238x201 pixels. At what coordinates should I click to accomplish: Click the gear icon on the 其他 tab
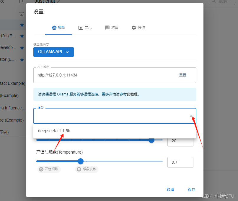click(134, 28)
